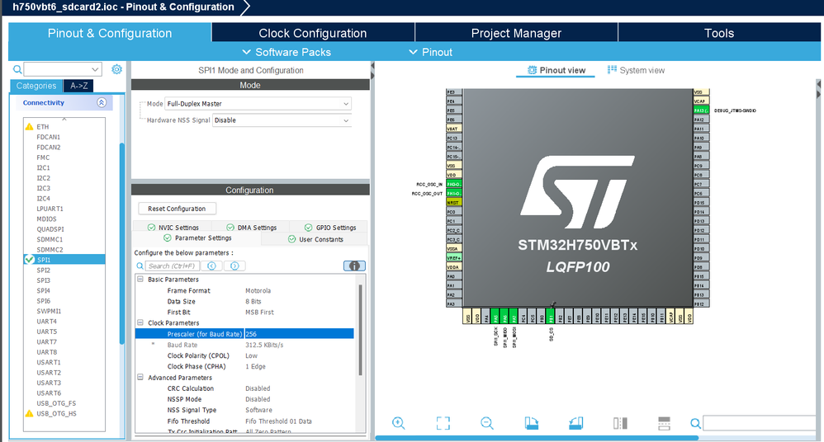Open the User Constants tab
The image size is (824, 442).
point(315,239)
